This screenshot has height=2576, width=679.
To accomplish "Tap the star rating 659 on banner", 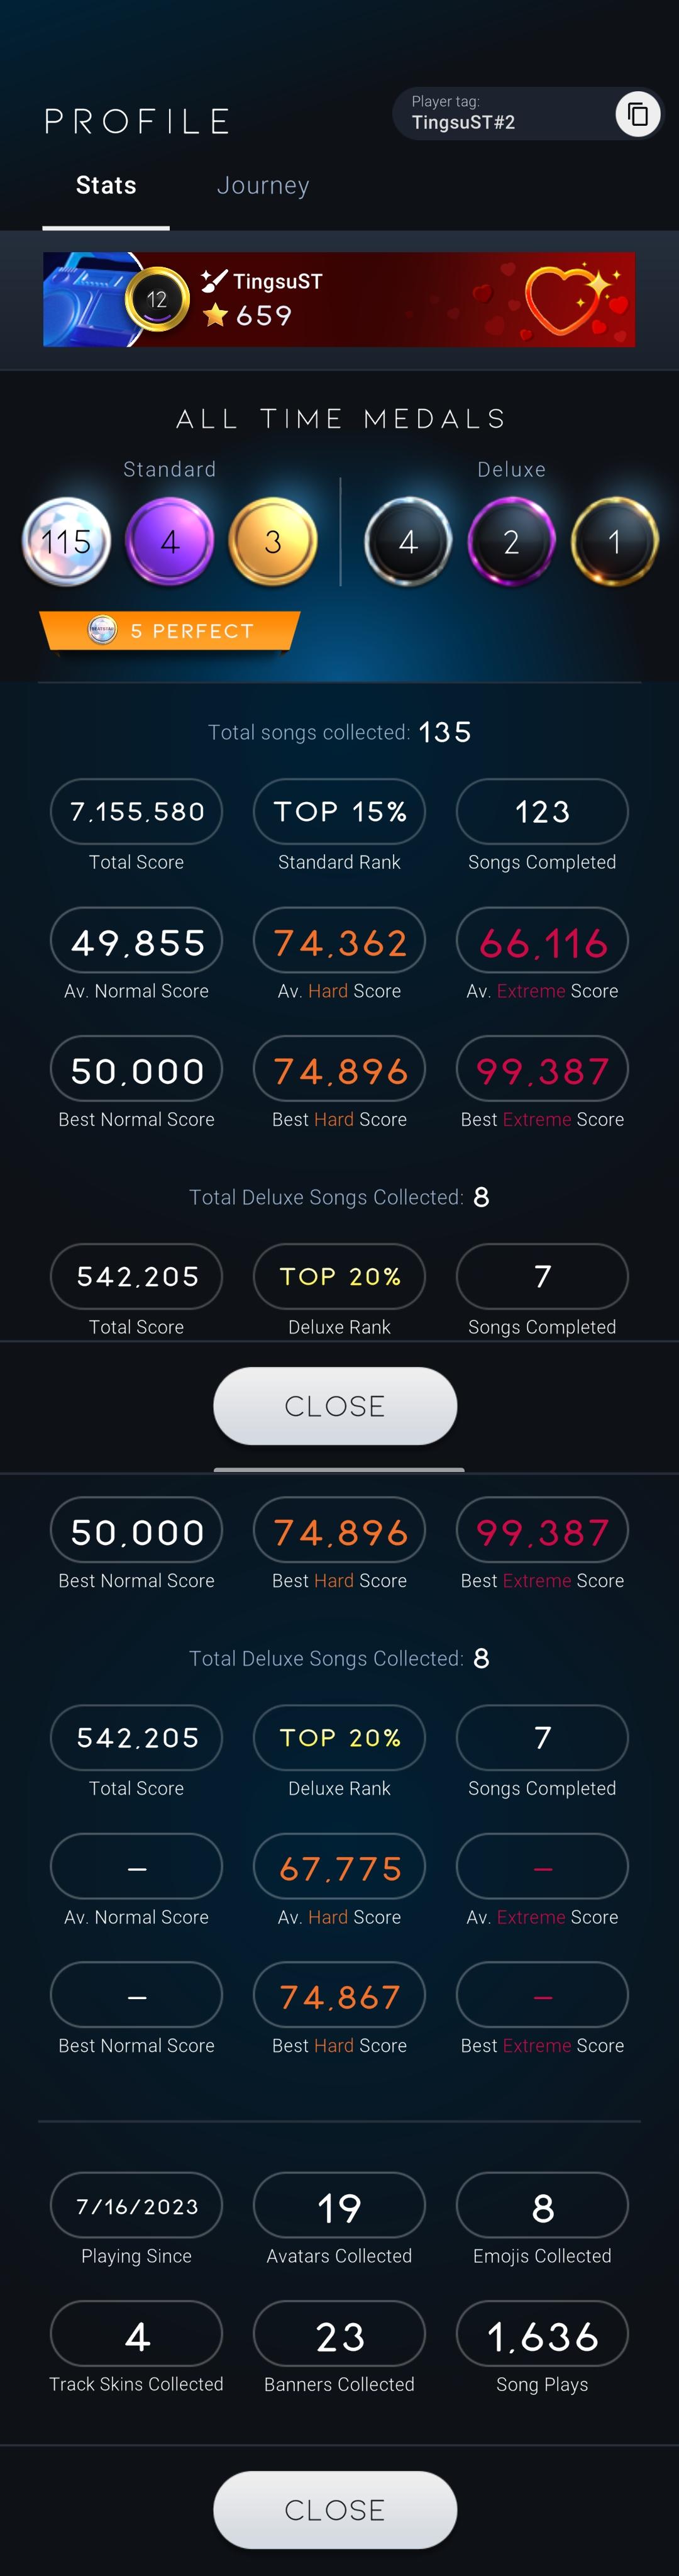I will click(248, 316).
